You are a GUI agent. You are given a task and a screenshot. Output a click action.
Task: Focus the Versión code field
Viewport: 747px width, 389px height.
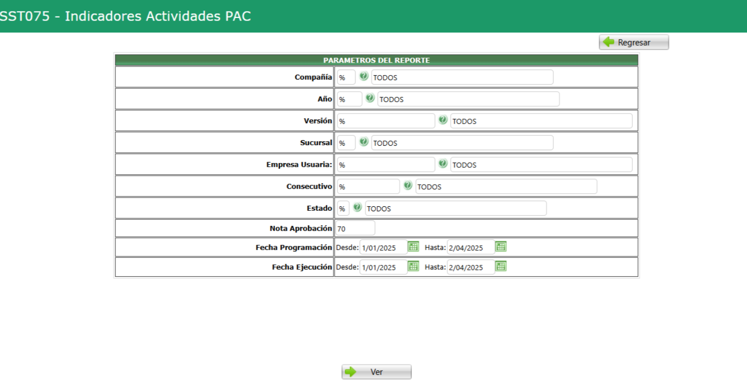click(386, 121)
